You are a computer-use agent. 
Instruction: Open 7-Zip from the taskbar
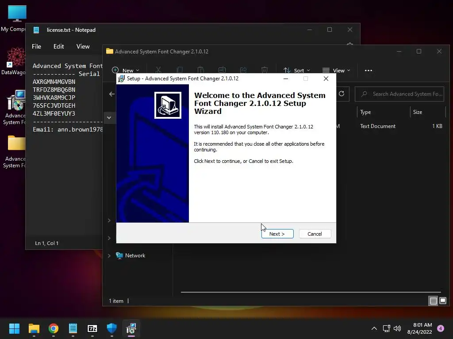[x=92, y=328]
